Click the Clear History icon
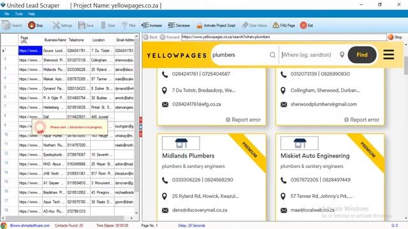 coord(245,25)
